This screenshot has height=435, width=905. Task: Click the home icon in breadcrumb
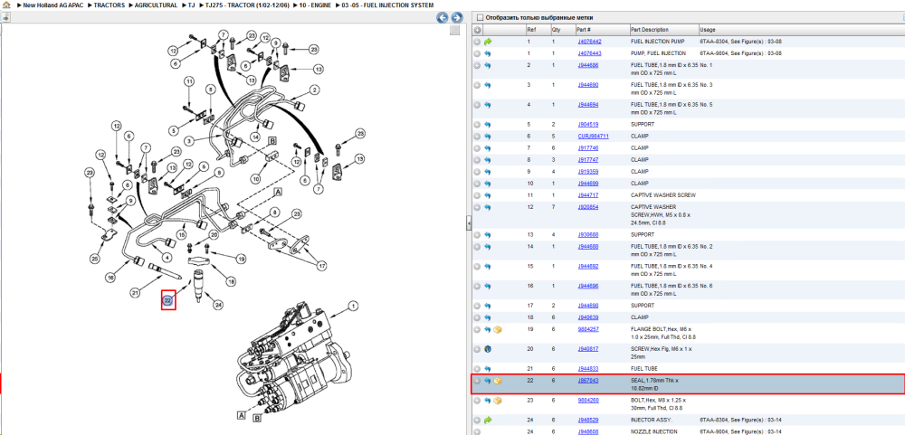[6, 5]
